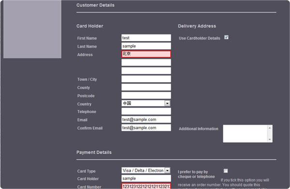This screenshot has width=290, height=189.
Task: Focus the Email input field
Action: (x=146, y=120)
